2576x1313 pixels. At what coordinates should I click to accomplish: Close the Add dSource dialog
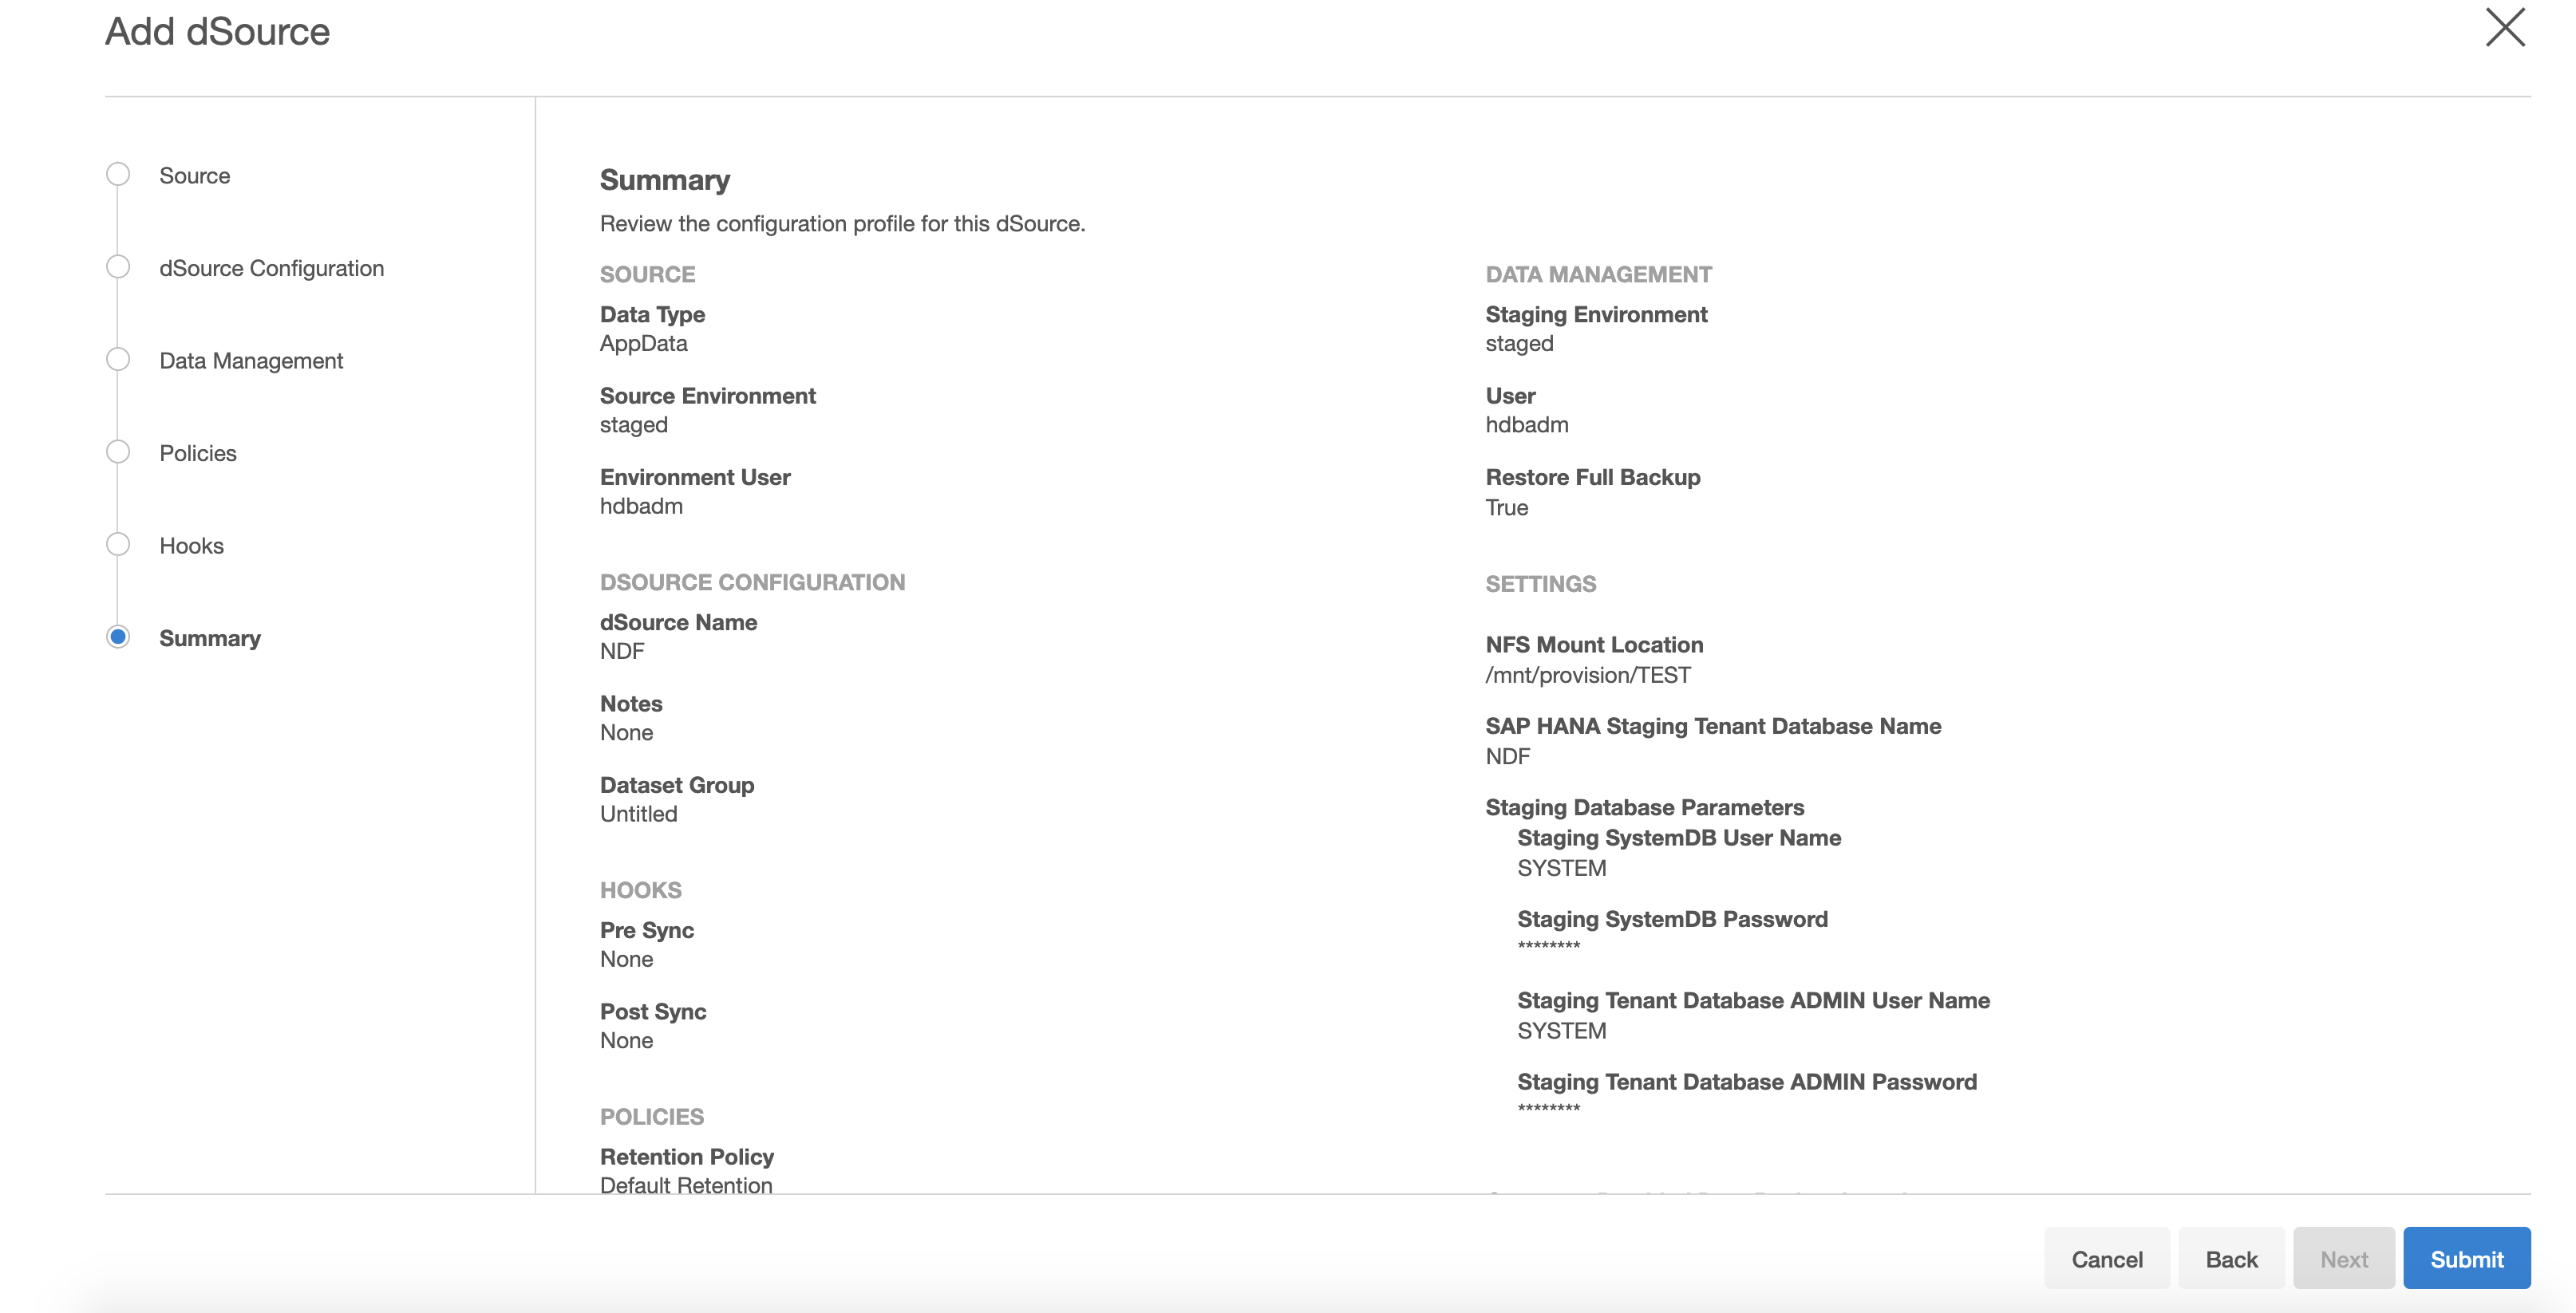point(2504,28)
